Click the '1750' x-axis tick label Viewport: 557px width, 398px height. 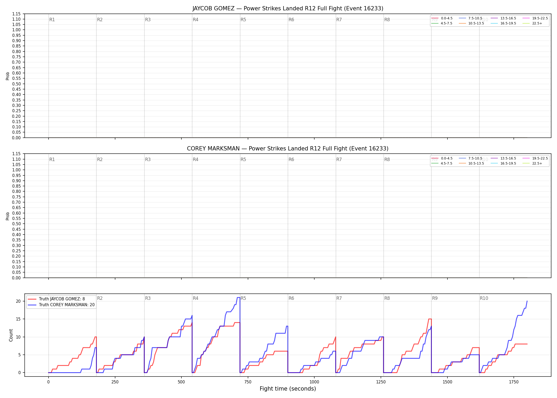514,382
